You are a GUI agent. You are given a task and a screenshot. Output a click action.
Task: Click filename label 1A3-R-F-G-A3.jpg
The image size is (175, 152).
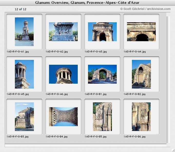pos(96,52)
